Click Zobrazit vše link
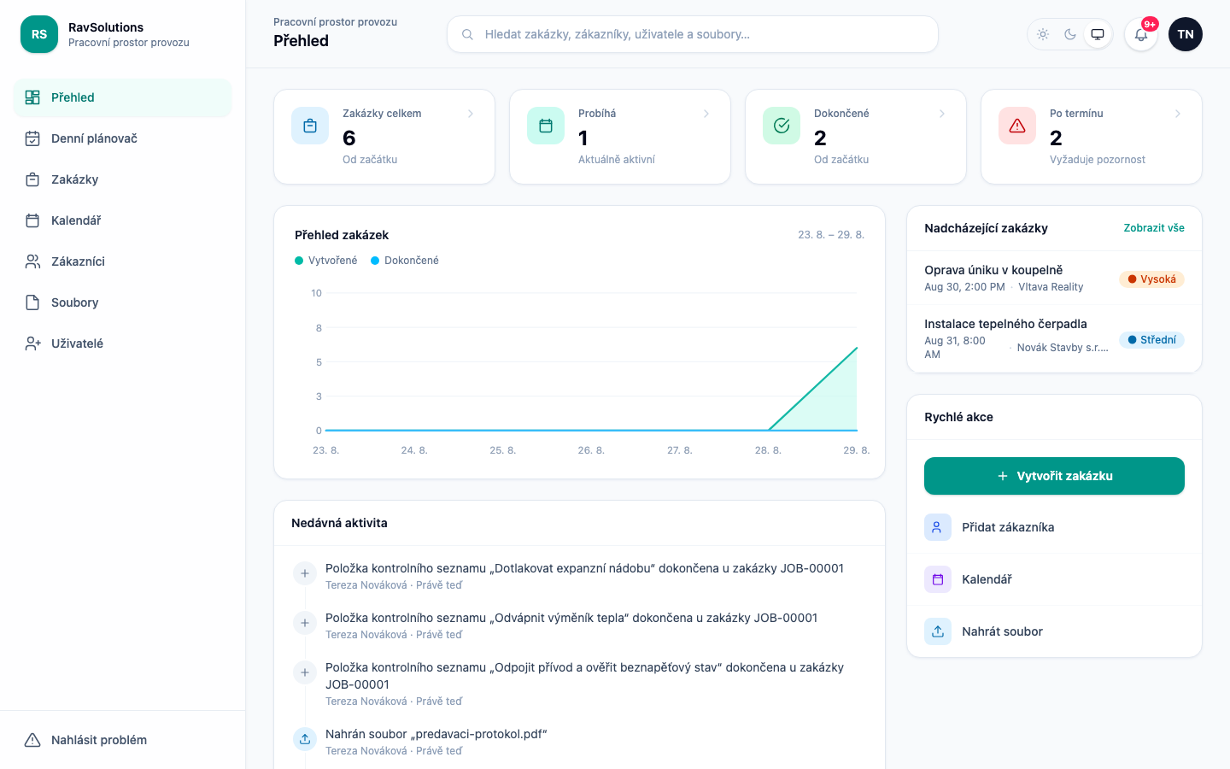 (1154, 228)
